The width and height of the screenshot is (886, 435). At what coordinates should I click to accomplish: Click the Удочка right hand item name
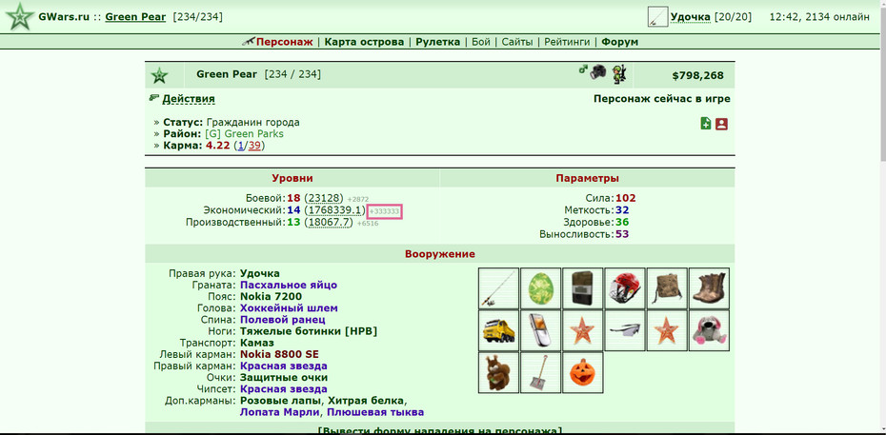click(260, 273)
